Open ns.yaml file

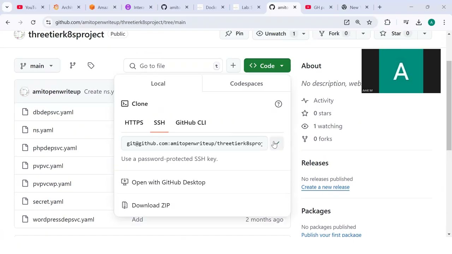point(43,130)
